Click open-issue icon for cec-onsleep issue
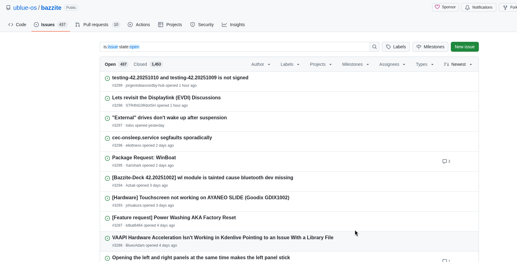Viewport: 517px width, 262px height. point(107,138)
